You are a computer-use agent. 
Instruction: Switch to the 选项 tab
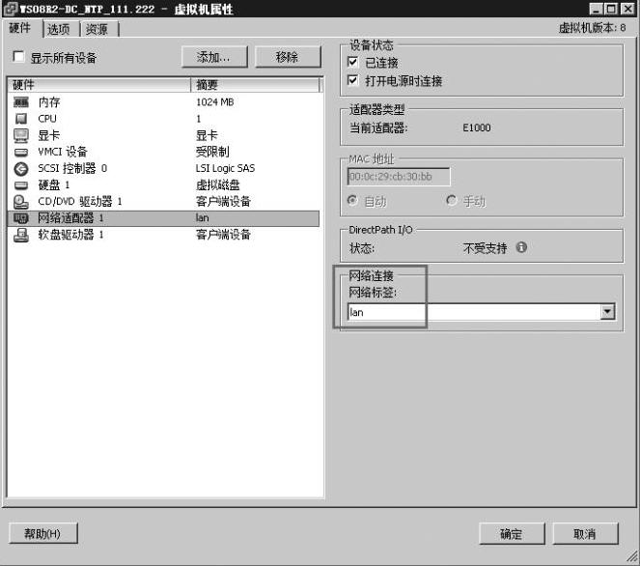pos(59,29)
